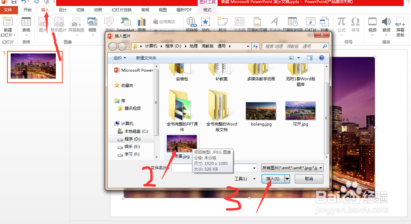This screenshot has width=411, height=224.
Task: Click the Insert (插入(S)) button
Action: click(x=273, y=179)
